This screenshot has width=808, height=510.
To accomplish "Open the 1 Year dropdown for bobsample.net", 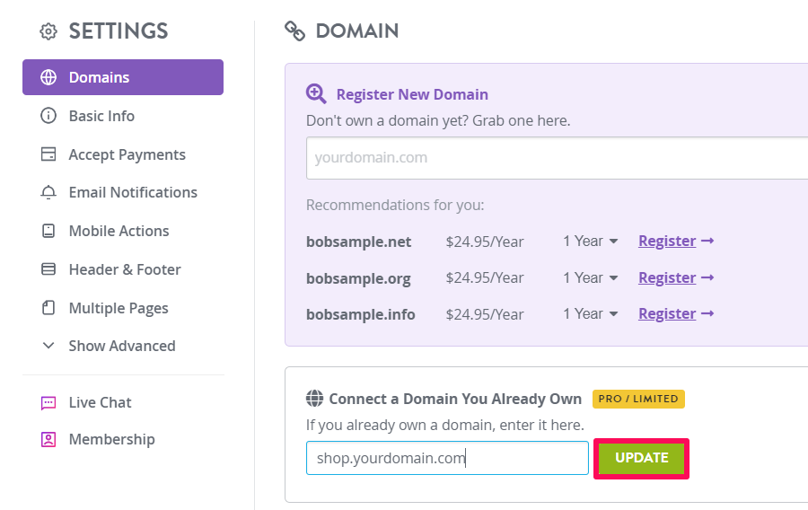I will (x=591, y=242).
